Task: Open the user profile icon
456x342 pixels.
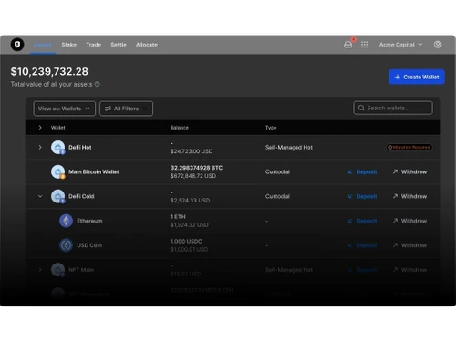Action: (x=438, y=45)
